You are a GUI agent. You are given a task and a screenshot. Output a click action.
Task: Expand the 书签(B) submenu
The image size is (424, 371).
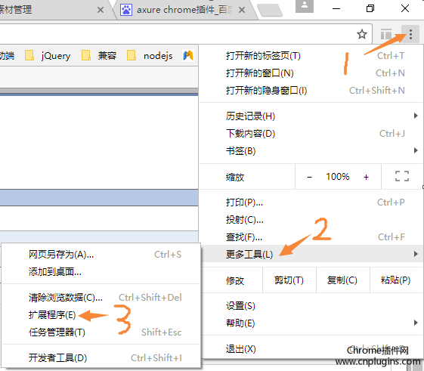point(311,151)
